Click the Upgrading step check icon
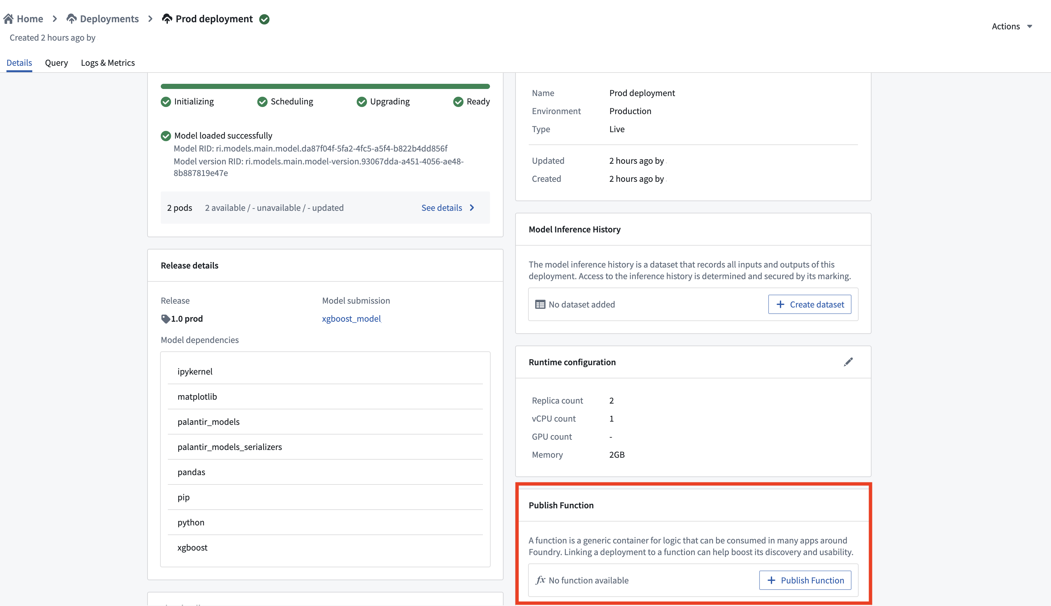Viewport: 1051px width, 606px height. click(362, 102)
